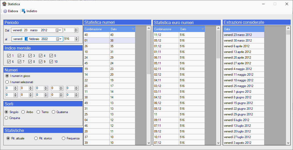Toggle Indice mensile checkbox 10
Viewport: 293px width, 150px height.
[x=51, y=61]
